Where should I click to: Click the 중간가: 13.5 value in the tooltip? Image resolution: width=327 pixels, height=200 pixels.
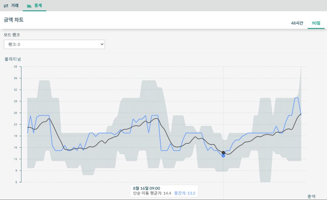coord(185,193)
